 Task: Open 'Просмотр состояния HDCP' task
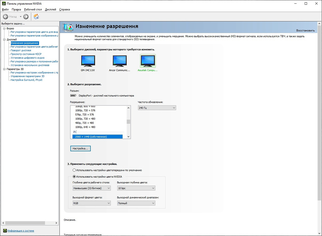(26, 54)
